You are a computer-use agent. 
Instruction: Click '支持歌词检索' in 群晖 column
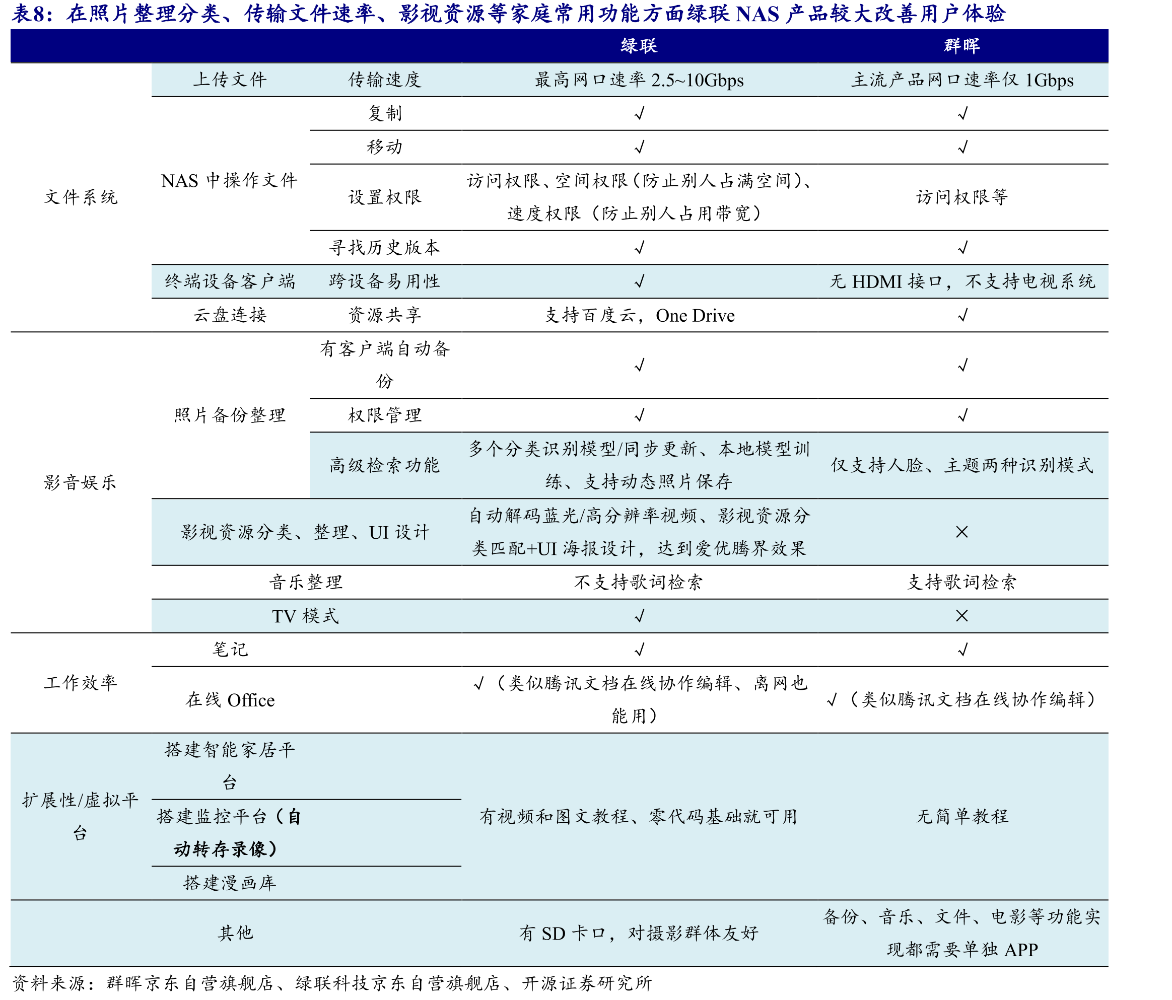coord(962,582)
